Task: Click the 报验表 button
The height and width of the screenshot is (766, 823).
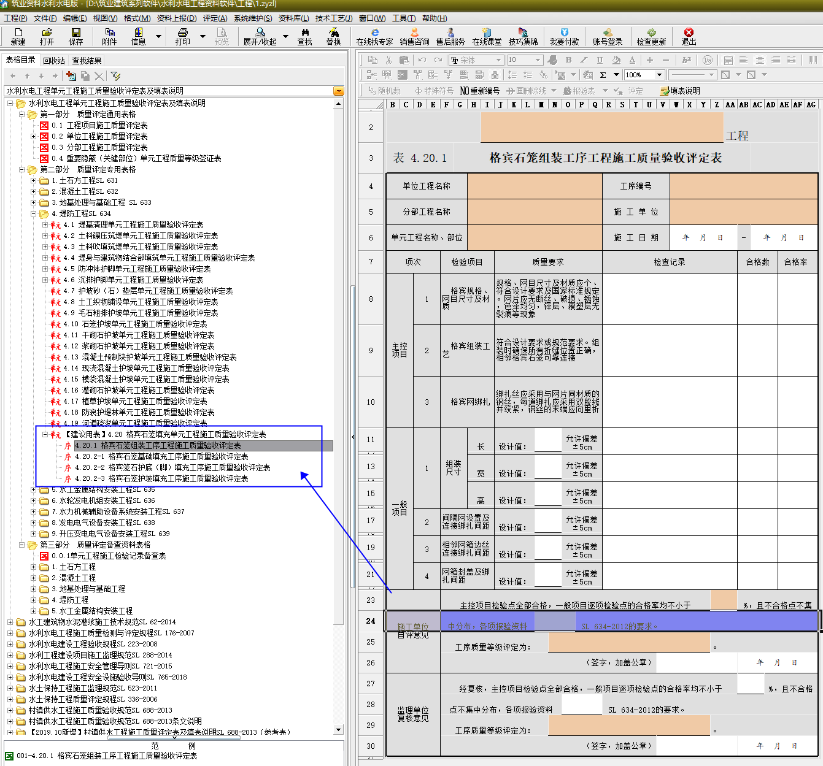Action: click(x=579, y=91)
